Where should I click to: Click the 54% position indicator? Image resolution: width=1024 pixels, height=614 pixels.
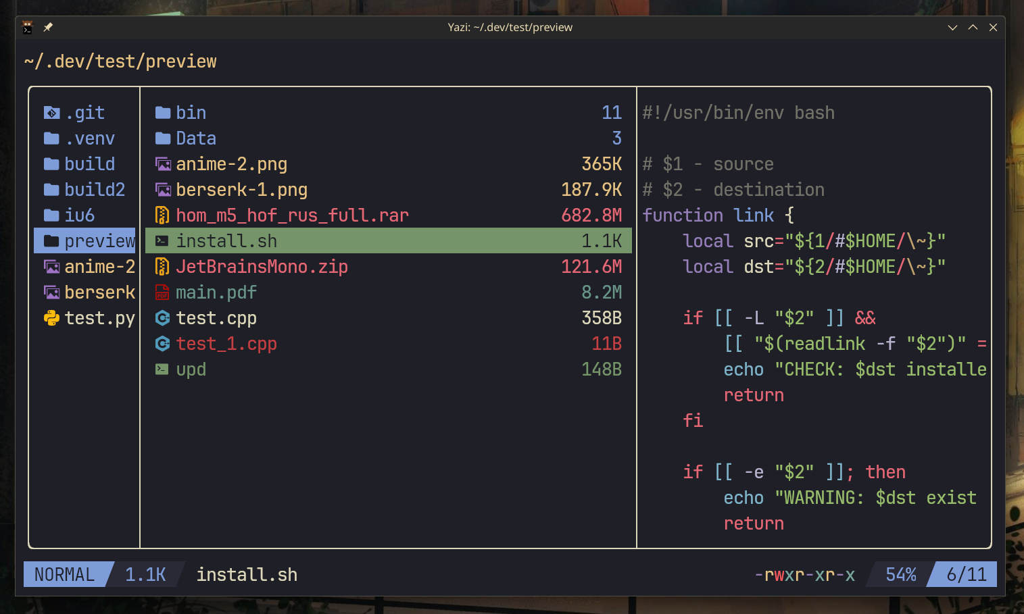pos(900,574)
